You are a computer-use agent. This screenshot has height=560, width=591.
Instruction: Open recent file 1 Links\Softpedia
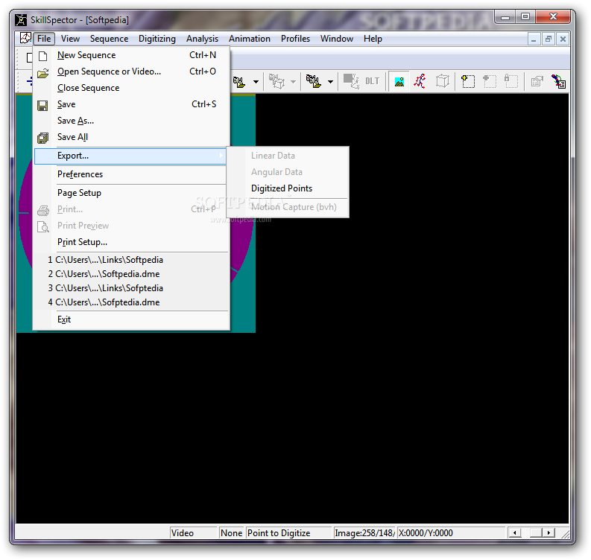pos(131,260)
